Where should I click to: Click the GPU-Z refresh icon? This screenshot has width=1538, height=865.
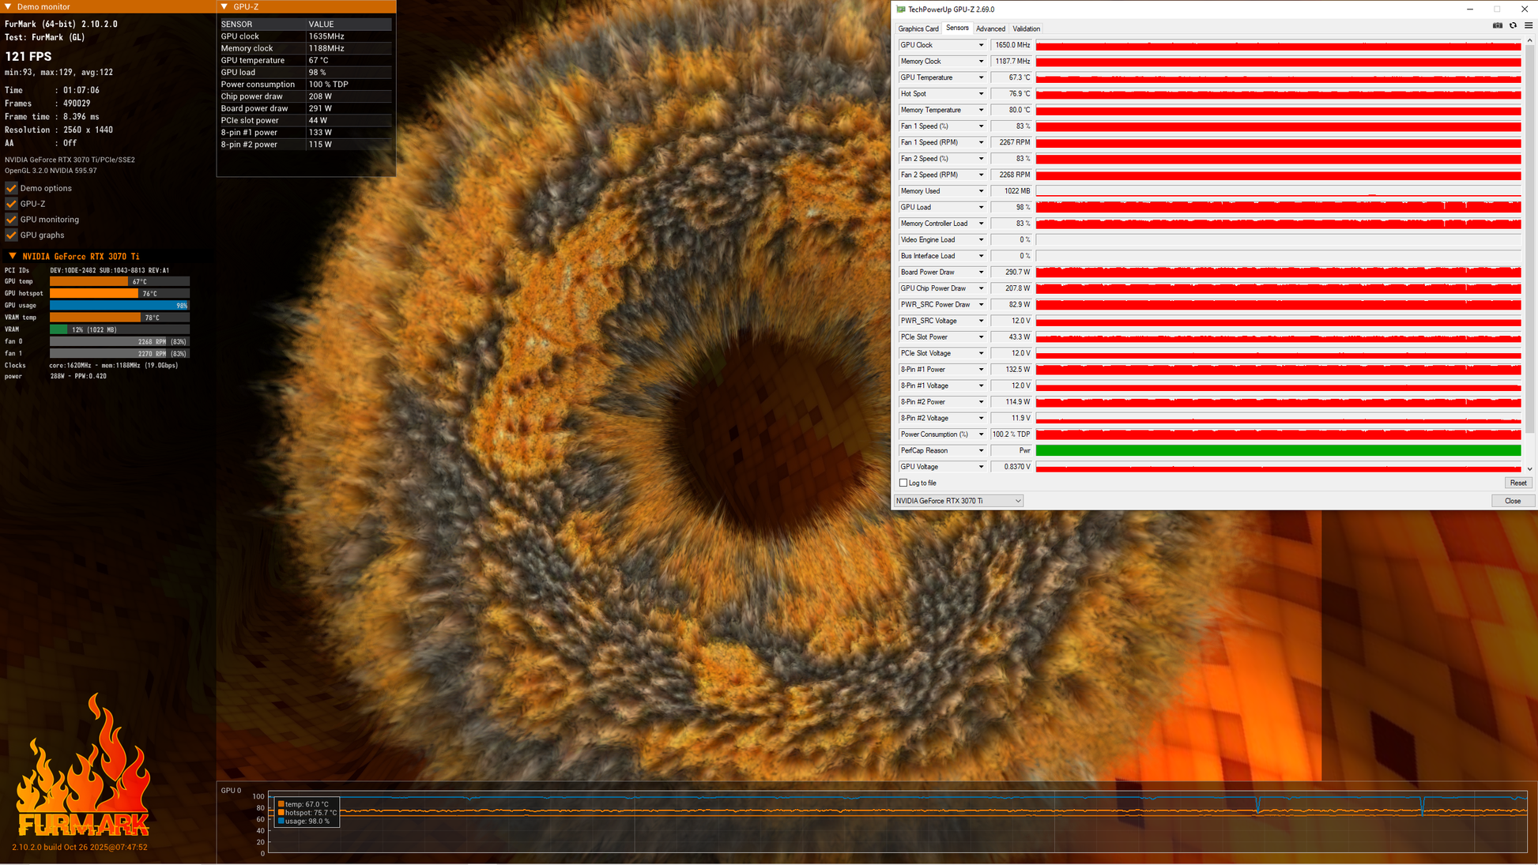(1513, 26)
